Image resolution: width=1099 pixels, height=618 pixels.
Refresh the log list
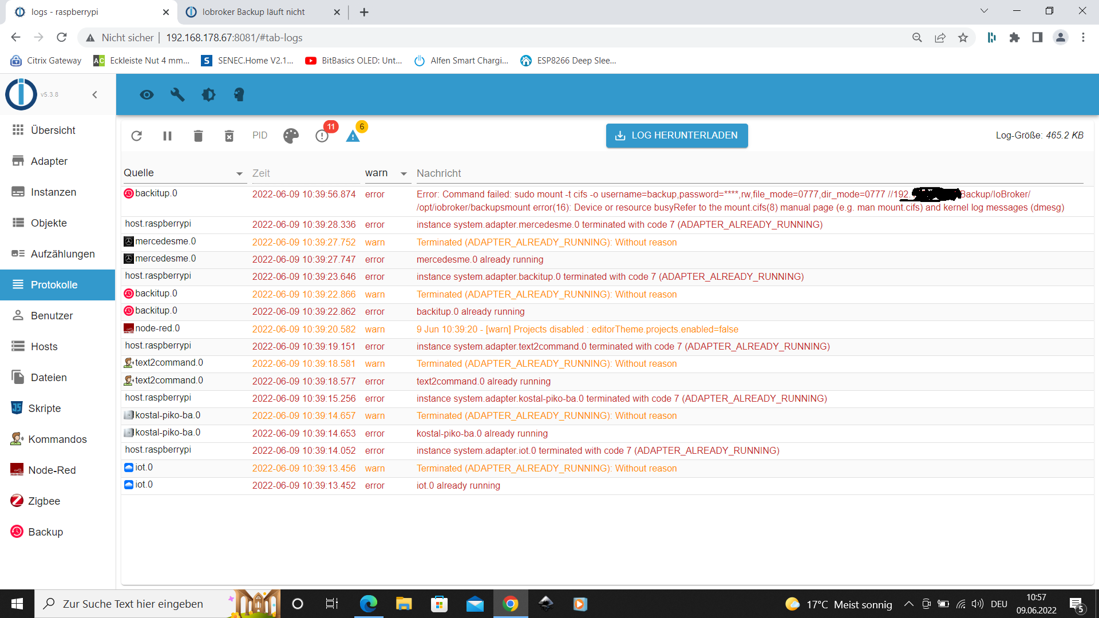[136, 136]
